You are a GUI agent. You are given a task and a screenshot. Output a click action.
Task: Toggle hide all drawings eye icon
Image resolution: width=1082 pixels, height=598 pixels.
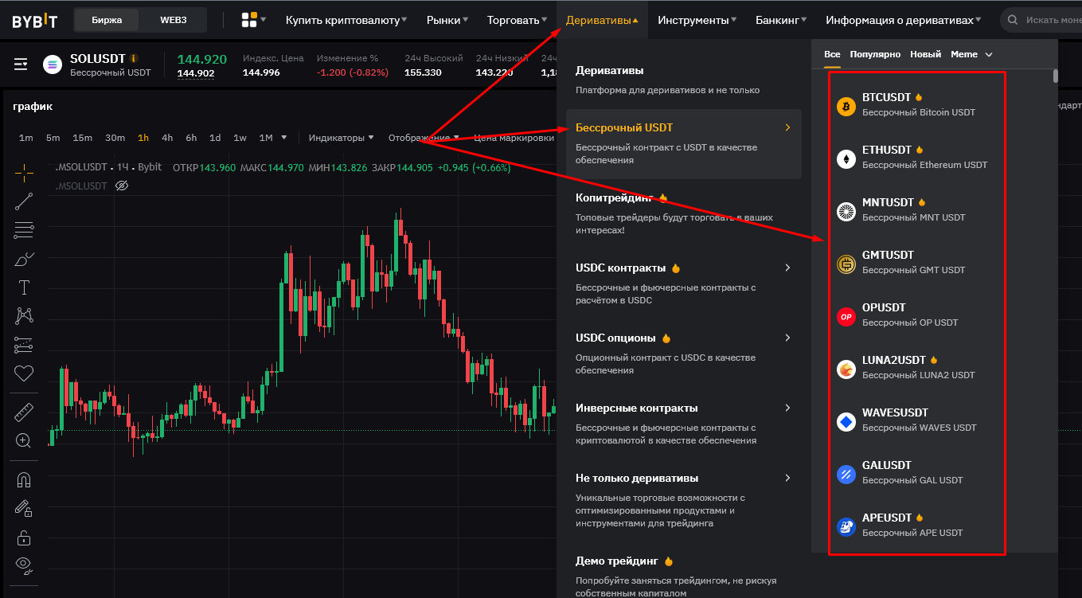point(24,566)
